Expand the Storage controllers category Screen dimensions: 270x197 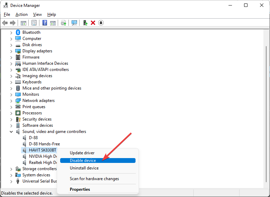[11, 169]
